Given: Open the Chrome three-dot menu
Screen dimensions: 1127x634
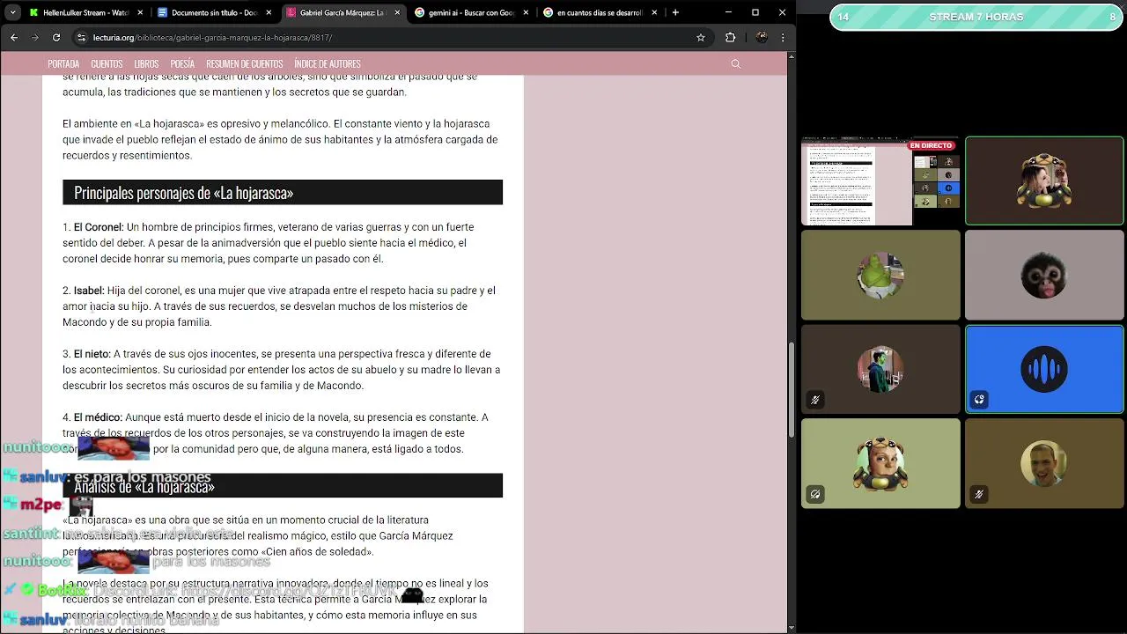Looking at the screenshot, I should (x=783, y=38).
